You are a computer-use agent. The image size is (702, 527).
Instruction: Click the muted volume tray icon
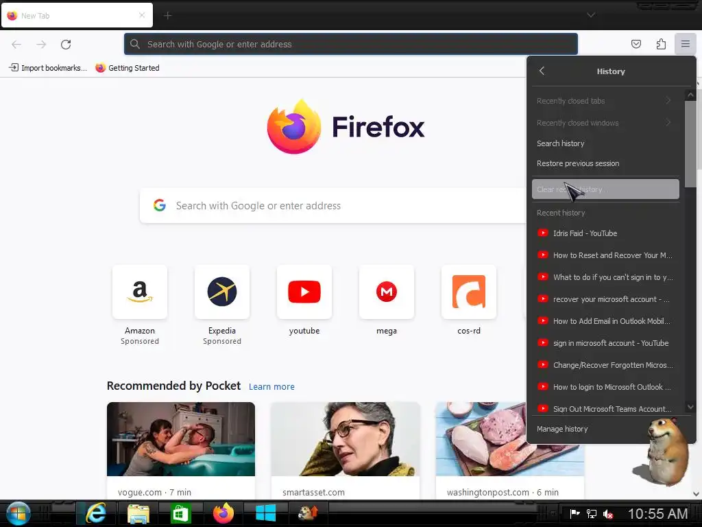click(607, 514)
